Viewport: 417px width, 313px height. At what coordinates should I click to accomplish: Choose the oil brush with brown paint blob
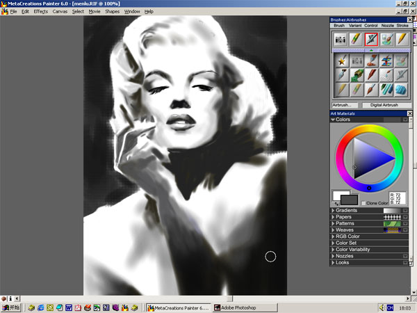(x=372, y=61)
